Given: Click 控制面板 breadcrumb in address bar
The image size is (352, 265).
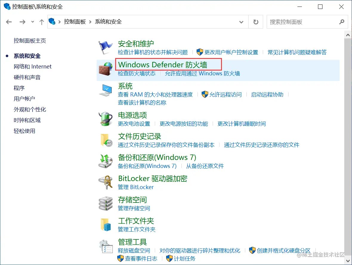Looking at the screenshot, I should (75, 22).
